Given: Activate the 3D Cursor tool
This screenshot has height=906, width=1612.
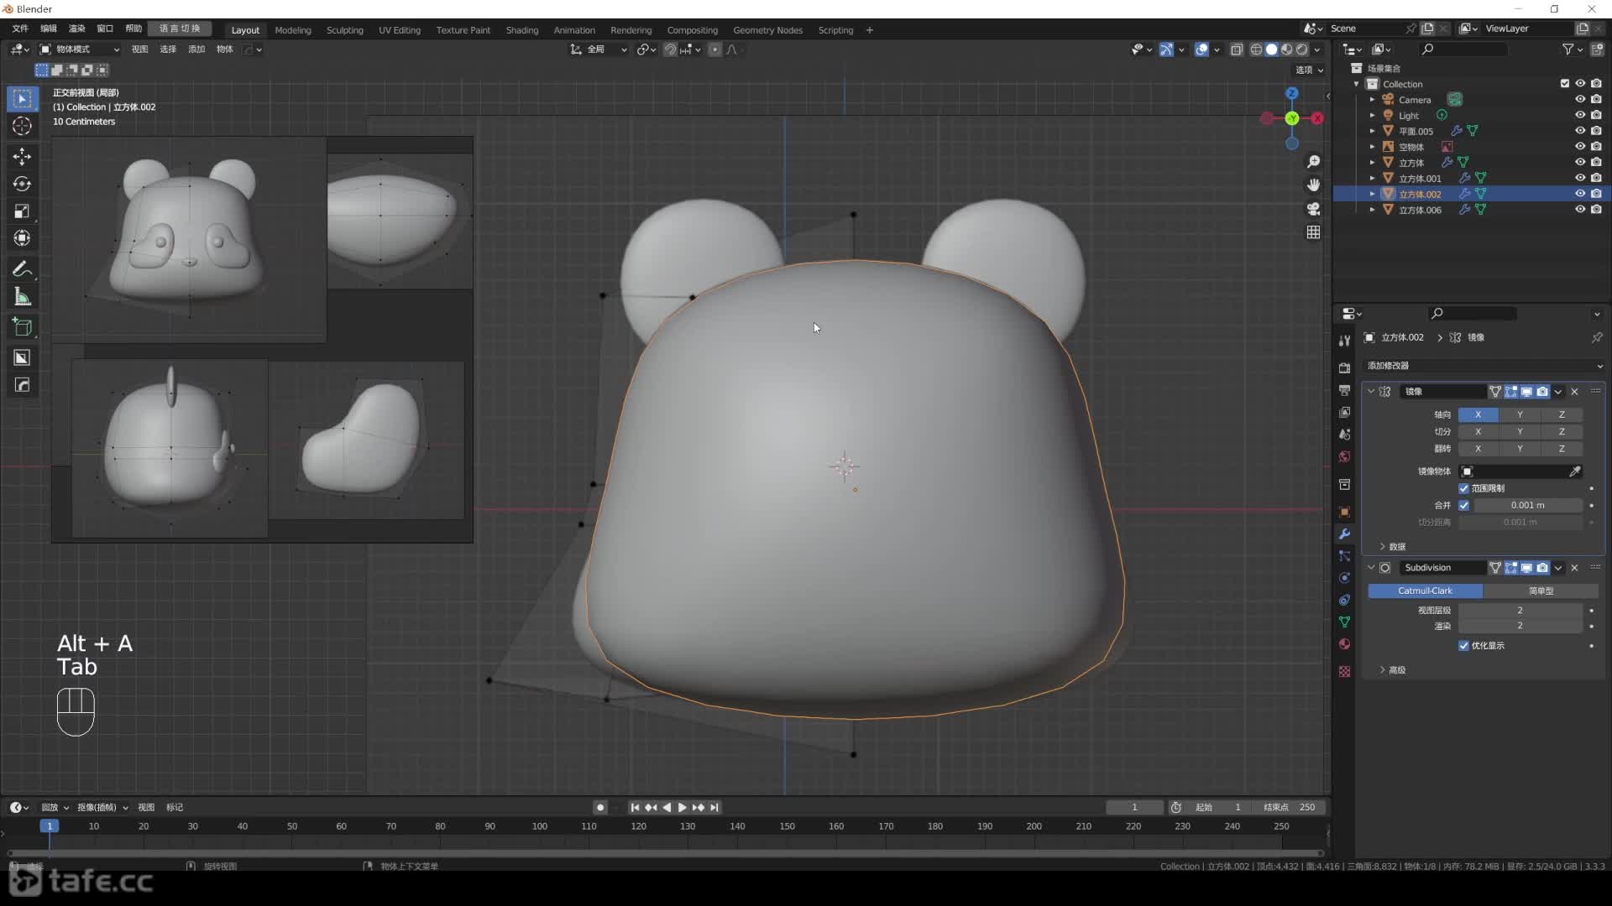Looking at the screenshot, I should (23, 127).
